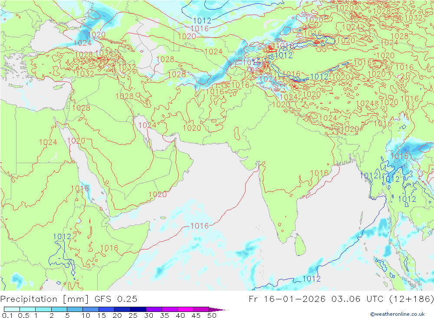Pick the 35–40 mm violet swatch

tap(169, 309)
